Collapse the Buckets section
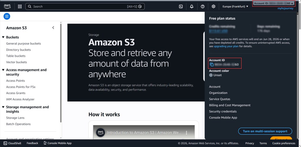Screen dimensions: 301x147 point(3,37)
